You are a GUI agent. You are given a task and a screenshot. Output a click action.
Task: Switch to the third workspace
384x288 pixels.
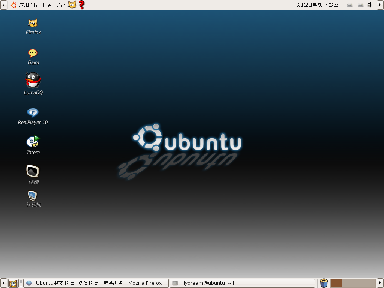pos(358,283)
